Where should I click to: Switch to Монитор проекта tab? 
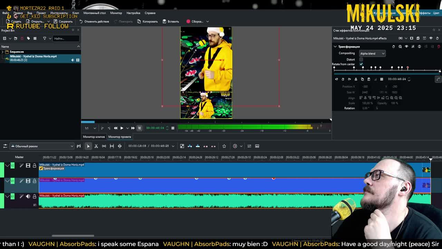(x=120, y=137)
